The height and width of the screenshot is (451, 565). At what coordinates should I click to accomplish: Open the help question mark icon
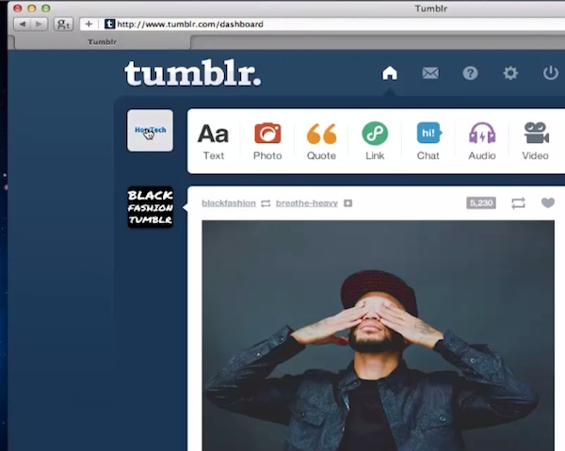tap(470, 73)
